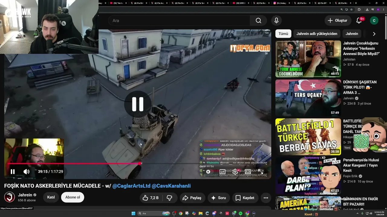Open the account avatar menu
This screenshot has height=217, width=387.
(x=374, y=20)
